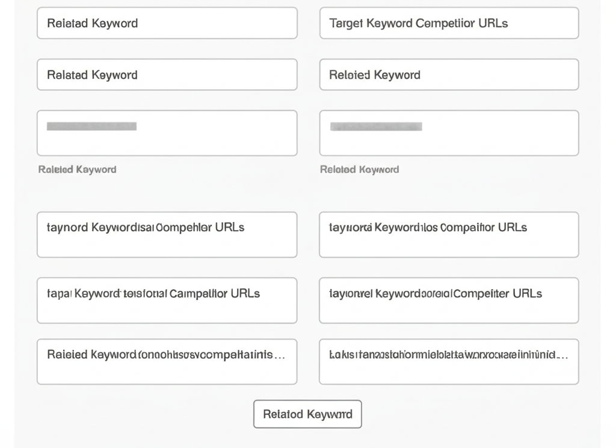
Task: Click Related Keyword field below Target Keyword field
Action: 449,75
